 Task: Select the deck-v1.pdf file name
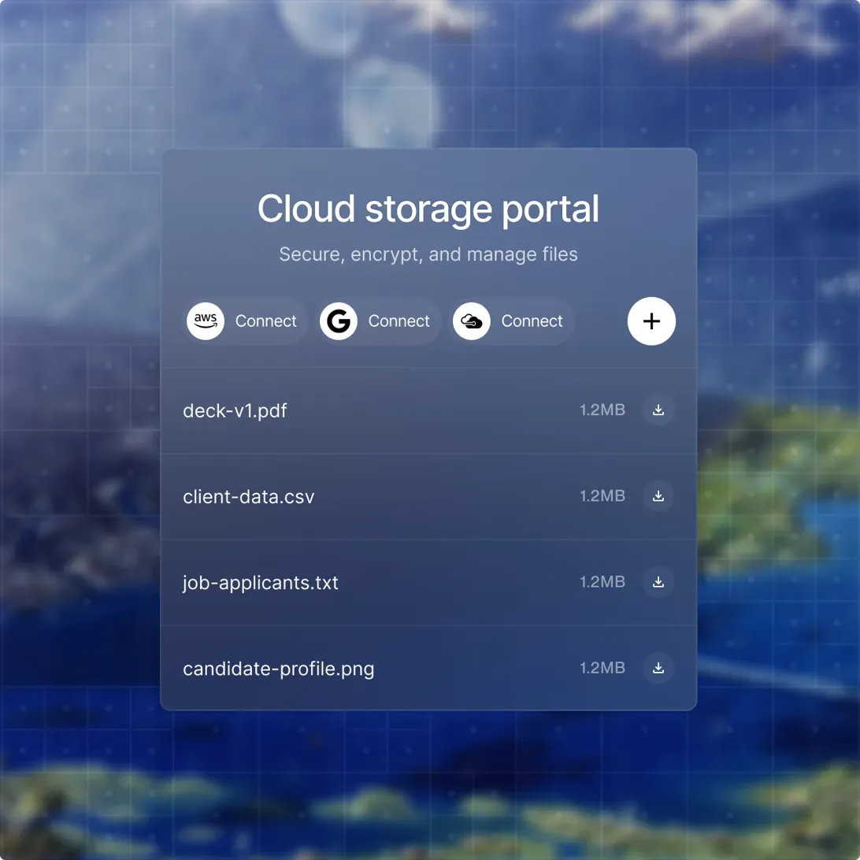235,410
